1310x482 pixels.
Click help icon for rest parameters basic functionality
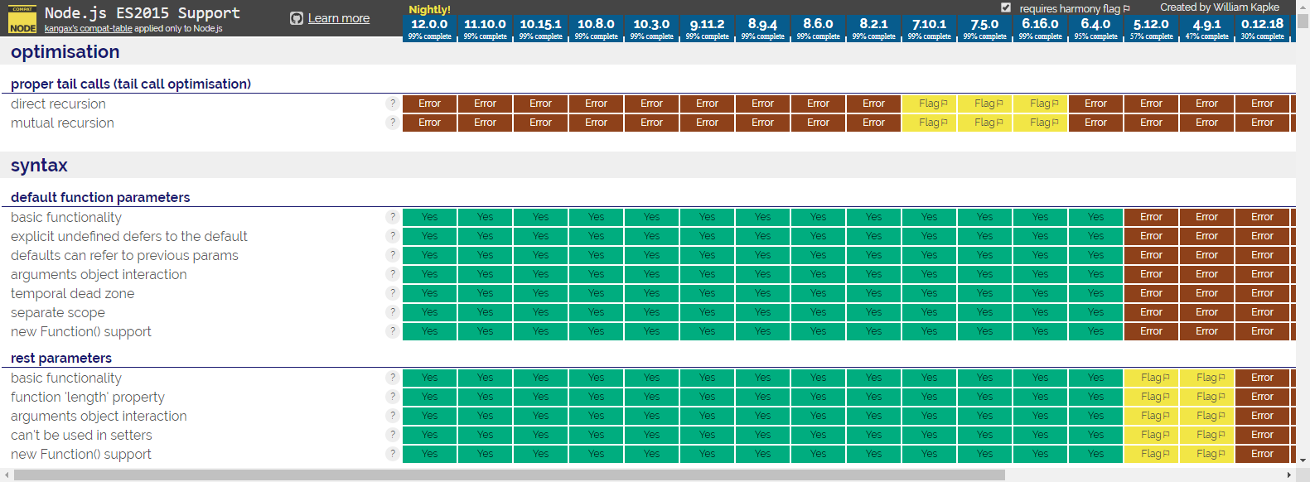tap(392, 378)
